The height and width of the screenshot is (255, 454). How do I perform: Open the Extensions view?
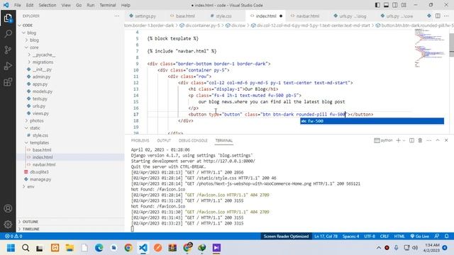click(x=8, y=82)
